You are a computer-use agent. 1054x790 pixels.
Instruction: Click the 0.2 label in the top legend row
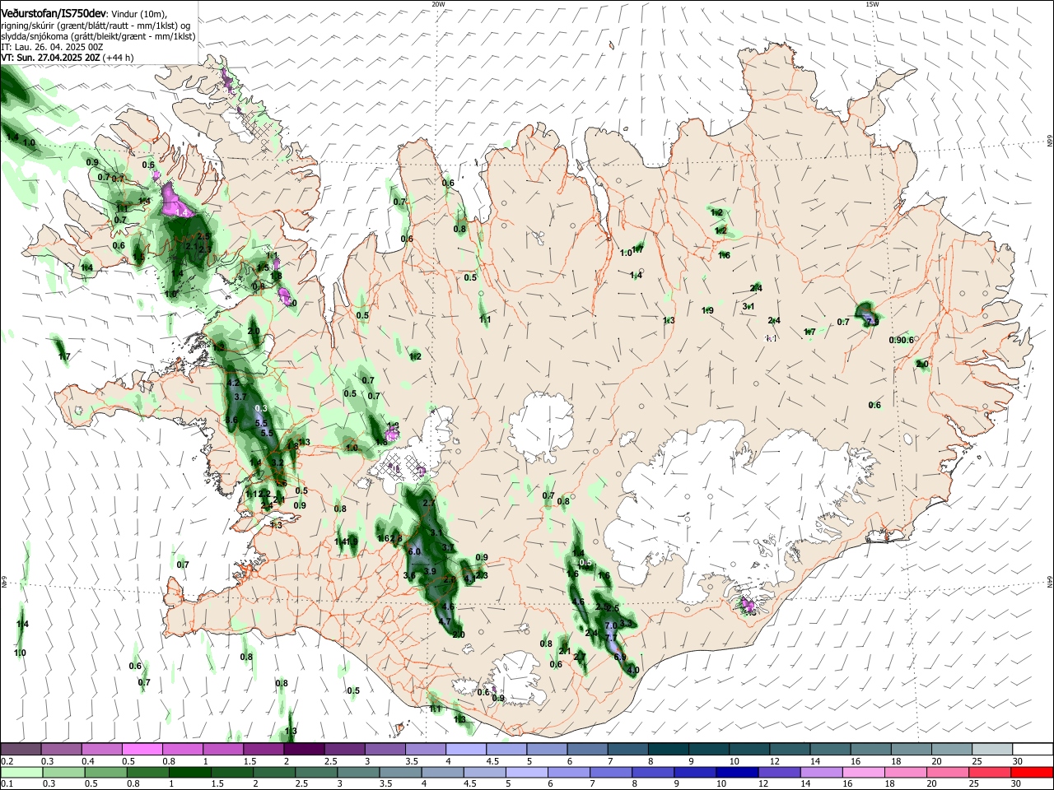pos(6,761)
